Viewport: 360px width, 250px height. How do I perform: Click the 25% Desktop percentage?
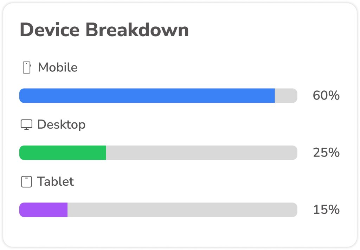click(x=326, y=153)
